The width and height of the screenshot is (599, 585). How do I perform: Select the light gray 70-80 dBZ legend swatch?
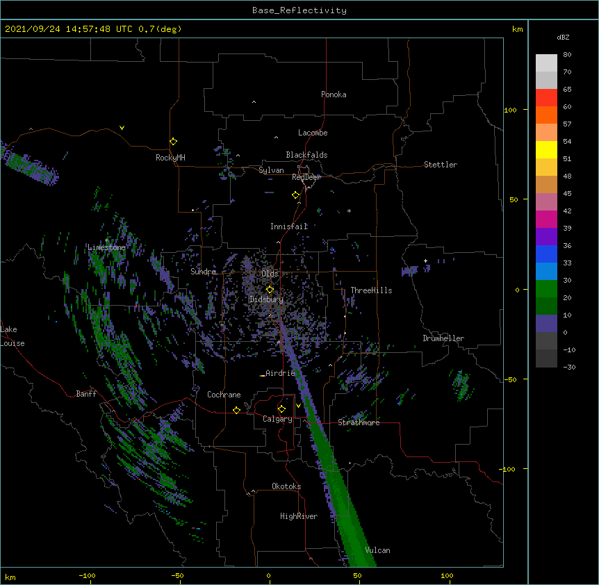[x=546, y=63]
